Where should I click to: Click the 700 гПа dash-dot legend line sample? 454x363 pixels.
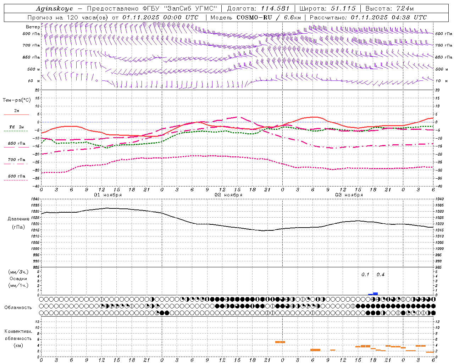(x=16, y=164)
